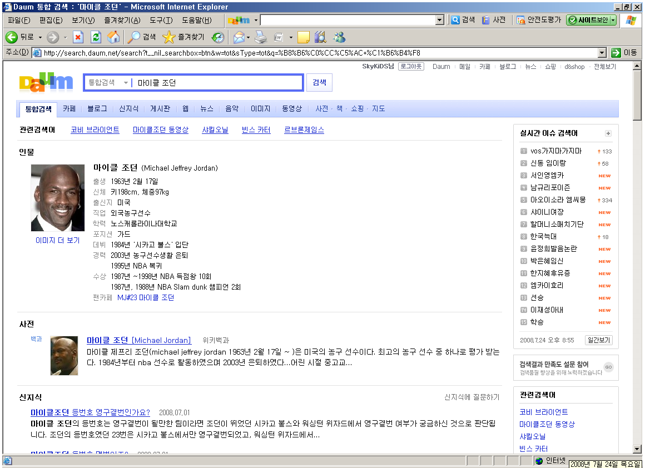Open the 사이트보안 dropdown arrow
This screenshot has width=645, height=468.
coord(613,20)
